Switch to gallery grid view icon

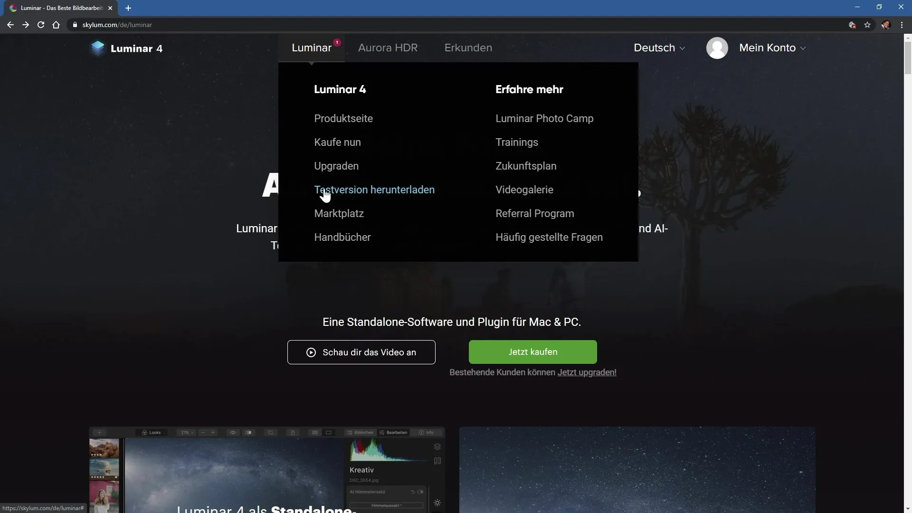tap(315, 432)
